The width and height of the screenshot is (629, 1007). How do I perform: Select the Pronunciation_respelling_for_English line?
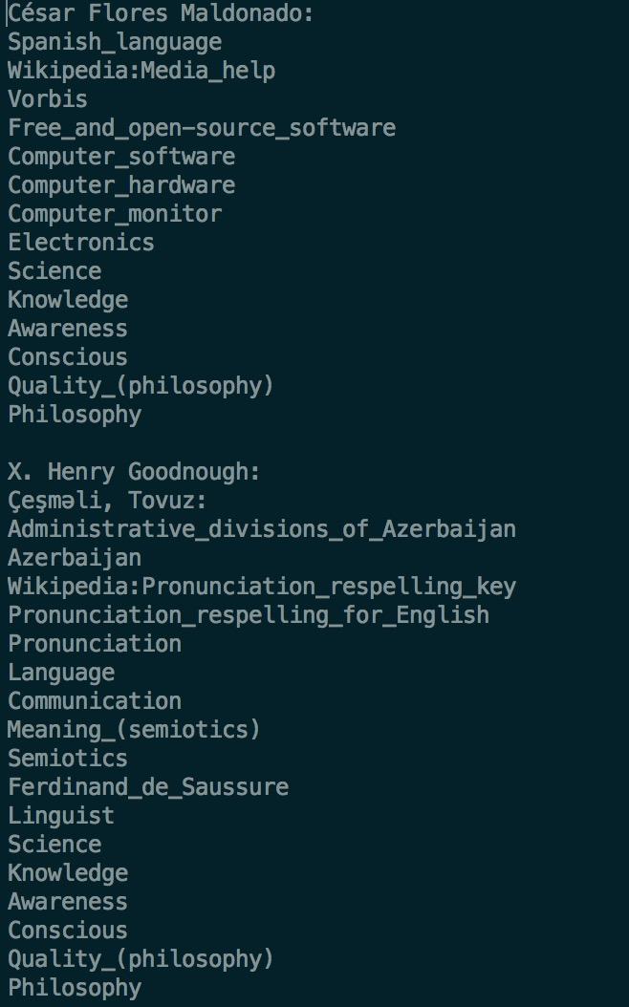249,615
